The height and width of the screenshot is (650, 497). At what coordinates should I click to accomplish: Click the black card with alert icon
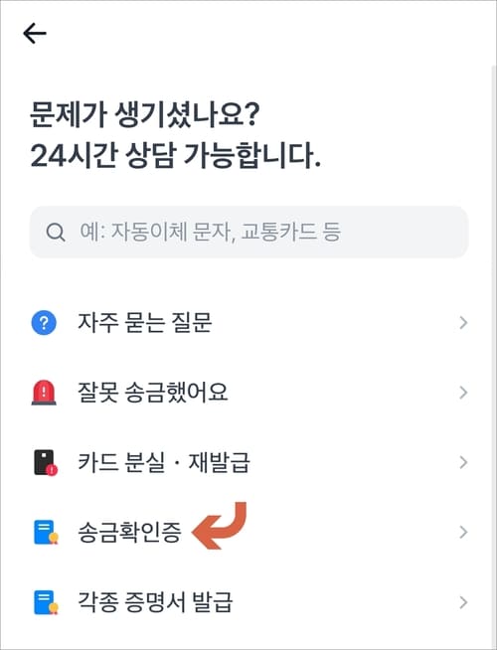coord(45,462)
